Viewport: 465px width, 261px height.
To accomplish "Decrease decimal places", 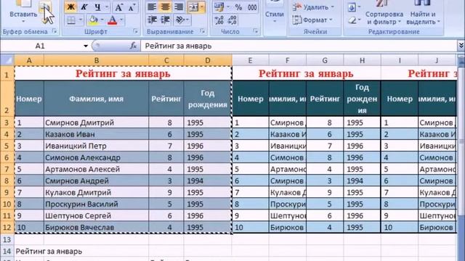I will point(232,20).
